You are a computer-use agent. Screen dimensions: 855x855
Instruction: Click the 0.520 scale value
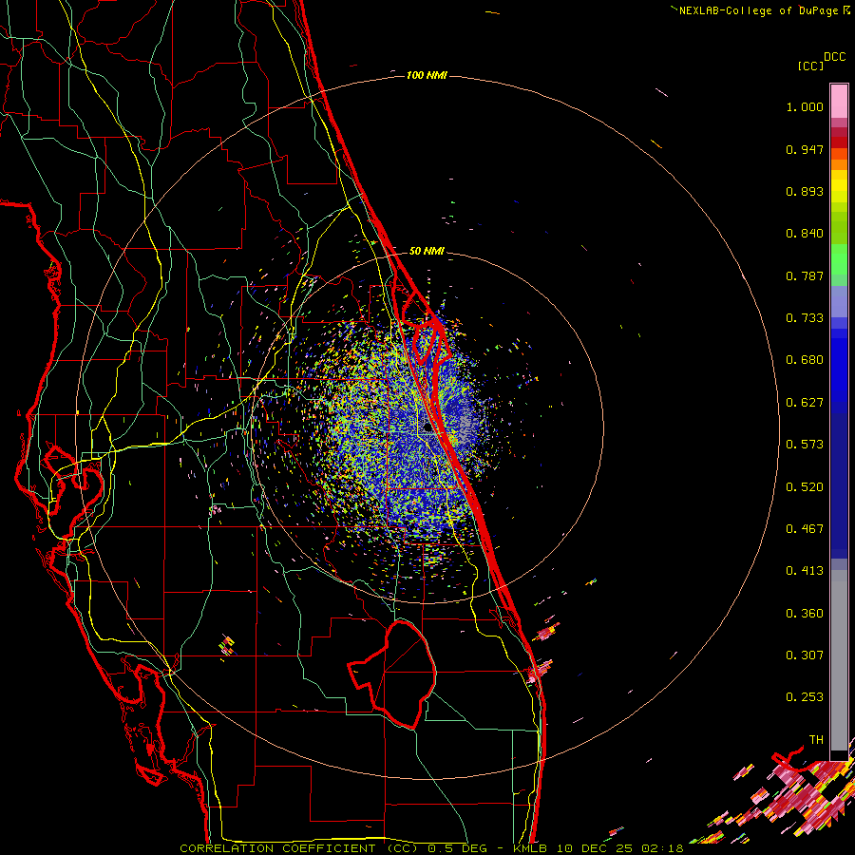click(805, 487)
